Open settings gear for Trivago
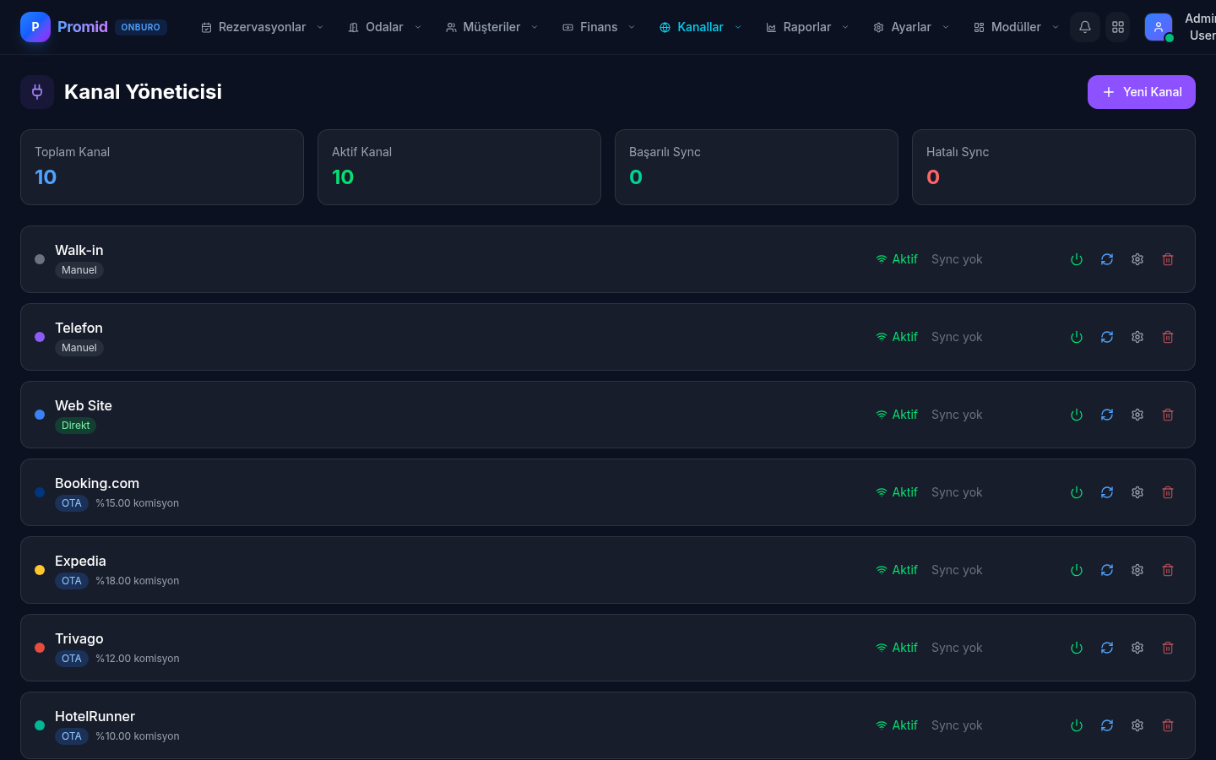This screenshot has height=760, width=1216. coord(1137,648)
